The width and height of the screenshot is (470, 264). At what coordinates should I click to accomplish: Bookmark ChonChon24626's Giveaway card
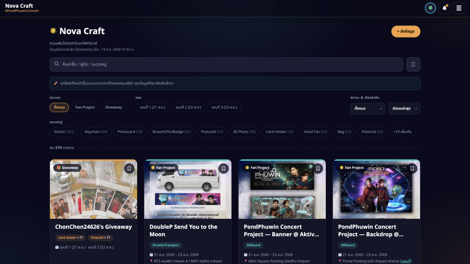click(129, 169)
